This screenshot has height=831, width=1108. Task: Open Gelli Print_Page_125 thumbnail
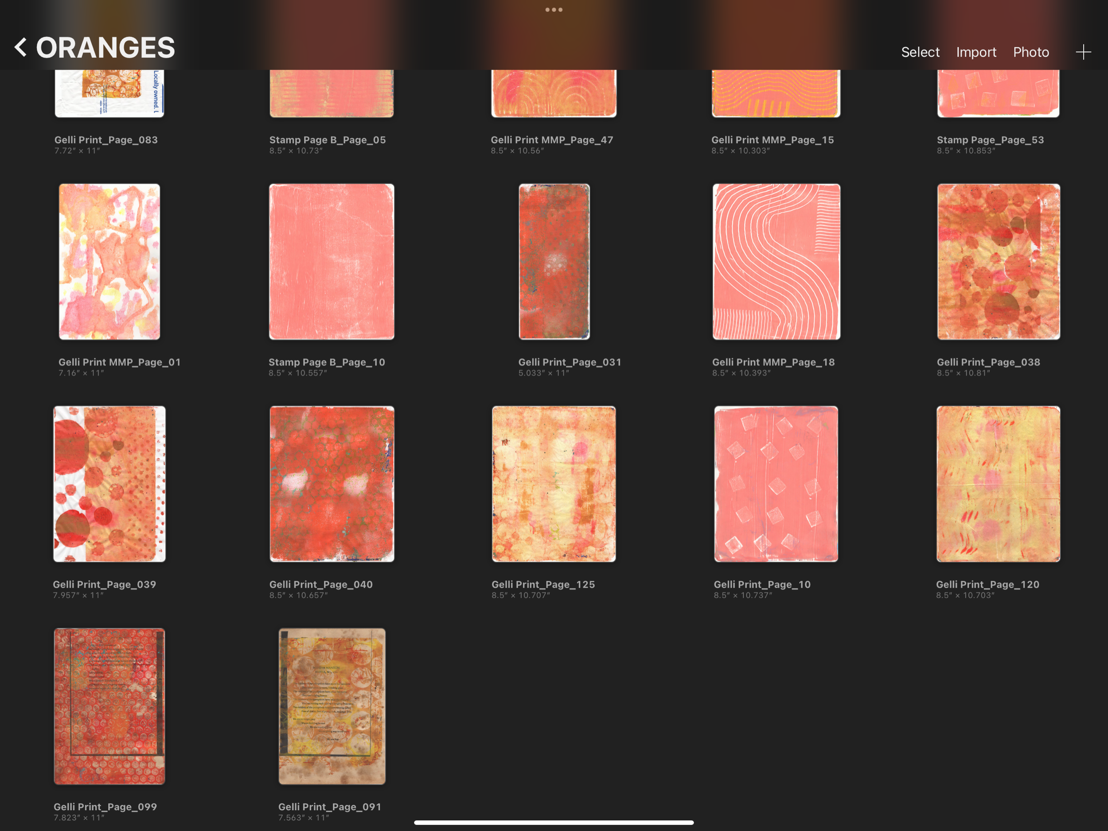click(x=554, y=484)
